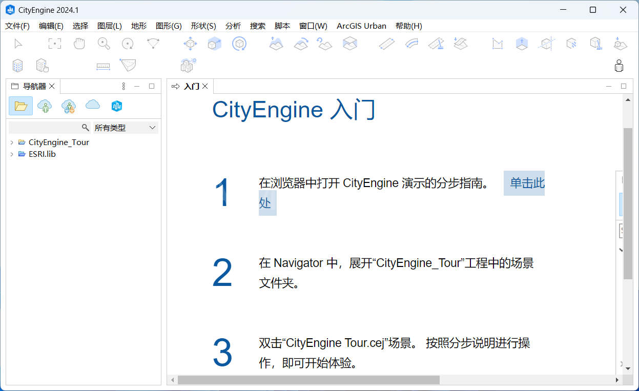Select the Rotate object cube tool
The image size is (639, 391).
click(239, 44)
